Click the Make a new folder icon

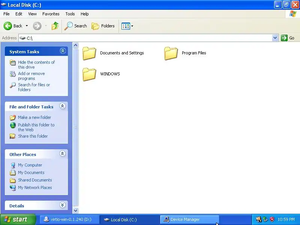tap(13, 117)
